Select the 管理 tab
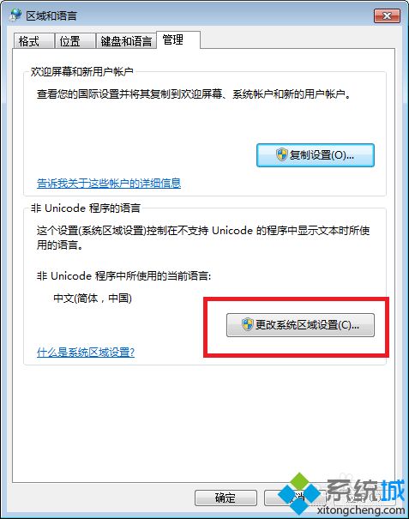The width and height of the screenshot is (409, 519). (178, 40)
